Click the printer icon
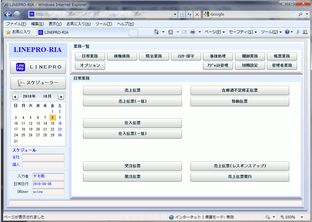The height and width of the screenshot is (222, 312). click(x=192, y=32)
